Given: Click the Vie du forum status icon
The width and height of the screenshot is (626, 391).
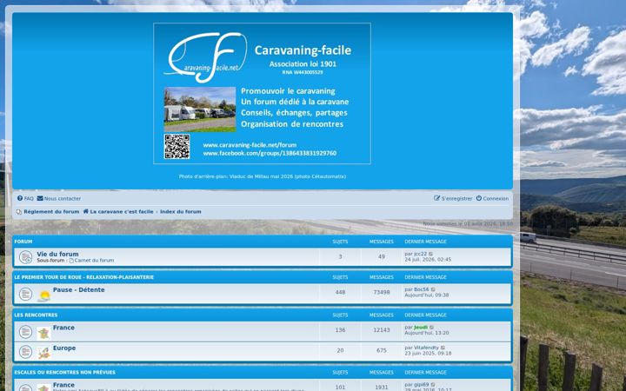Looking at the screenshot, I should (25, 257).
